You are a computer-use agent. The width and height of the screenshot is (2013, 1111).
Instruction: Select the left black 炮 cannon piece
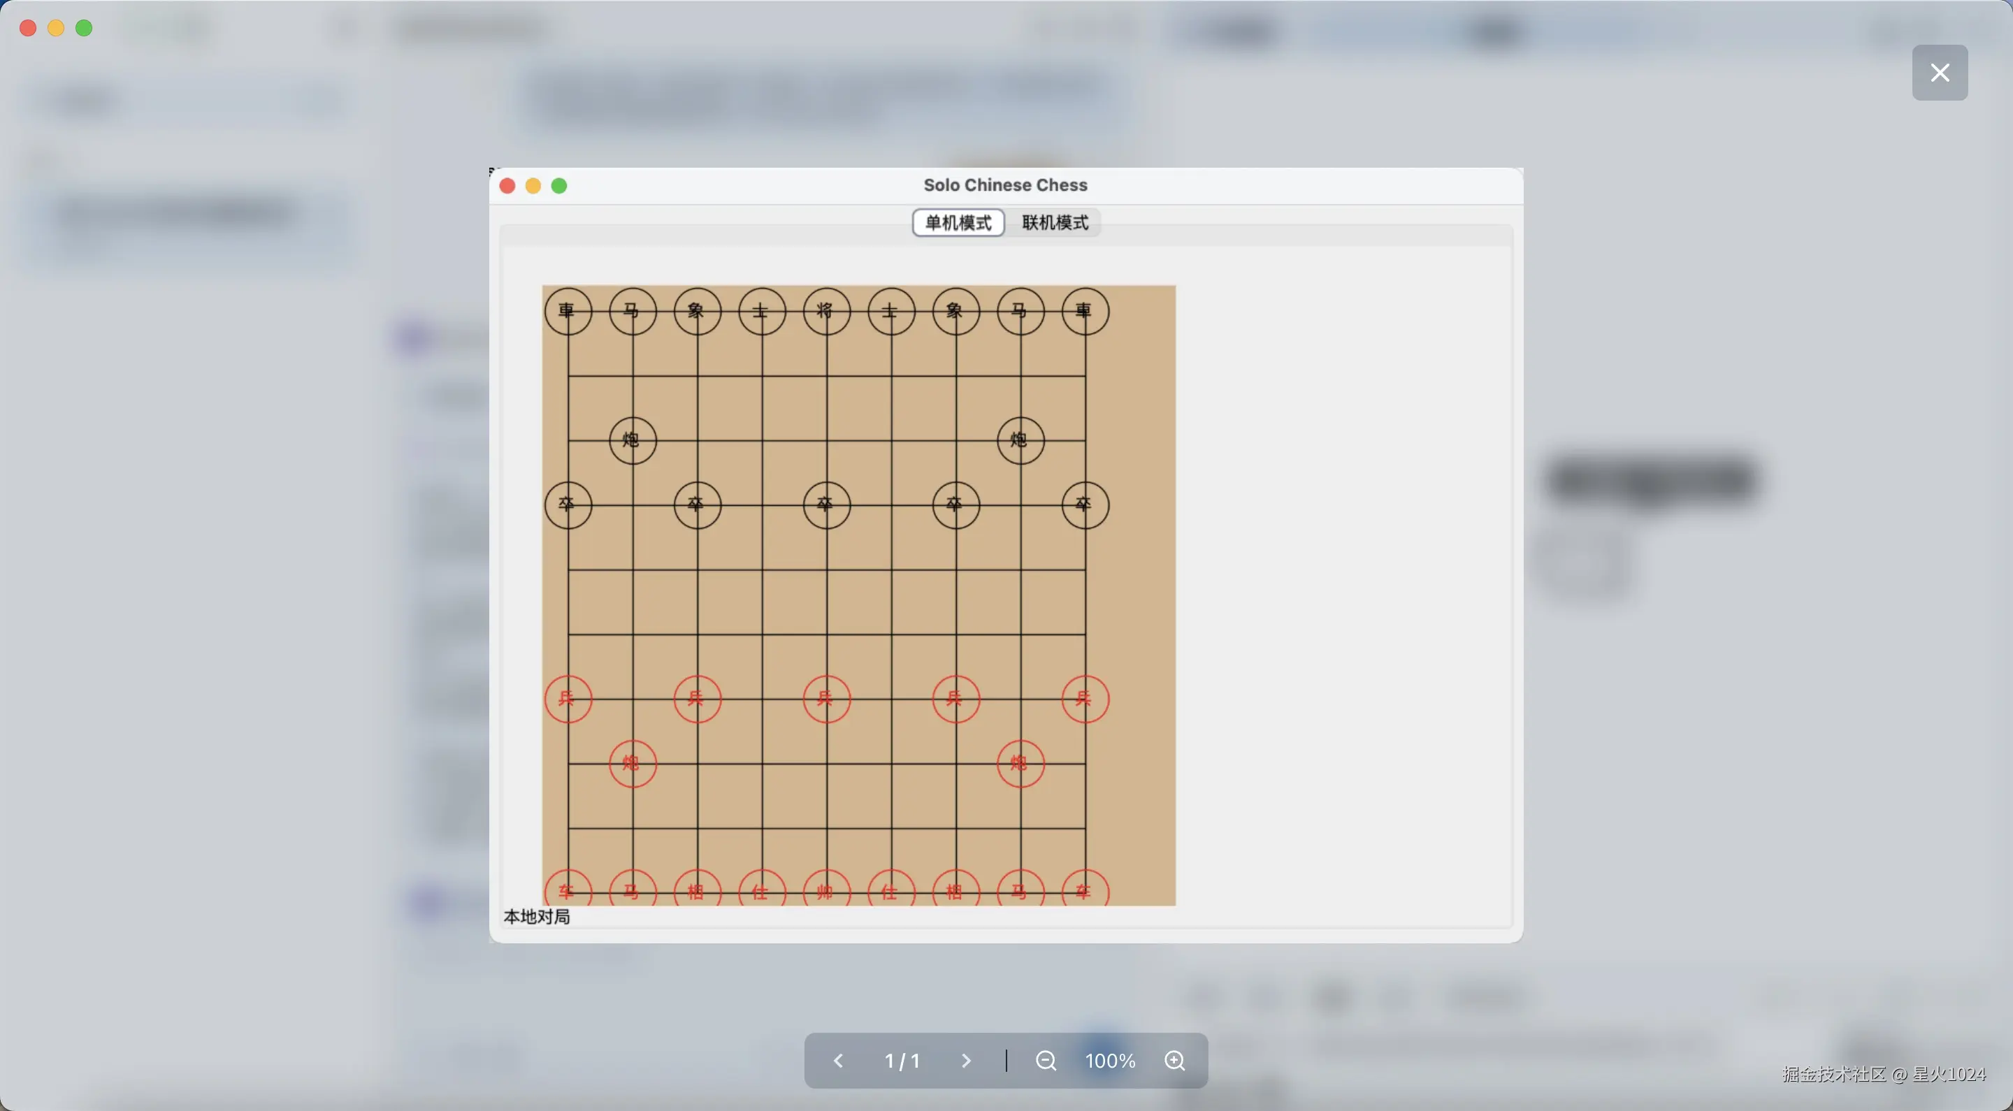(632, 441)
